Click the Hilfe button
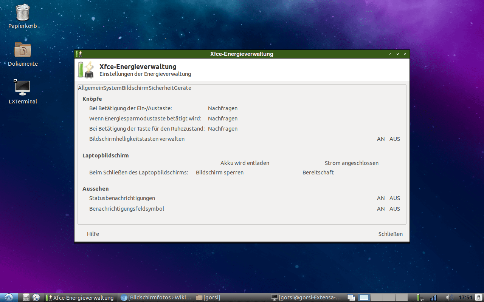 [93, 234]
